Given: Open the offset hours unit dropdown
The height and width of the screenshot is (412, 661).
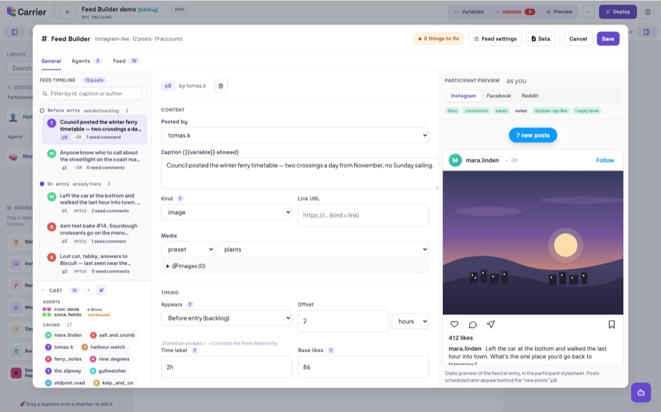Looking at the screenshot, I should 410,321.
